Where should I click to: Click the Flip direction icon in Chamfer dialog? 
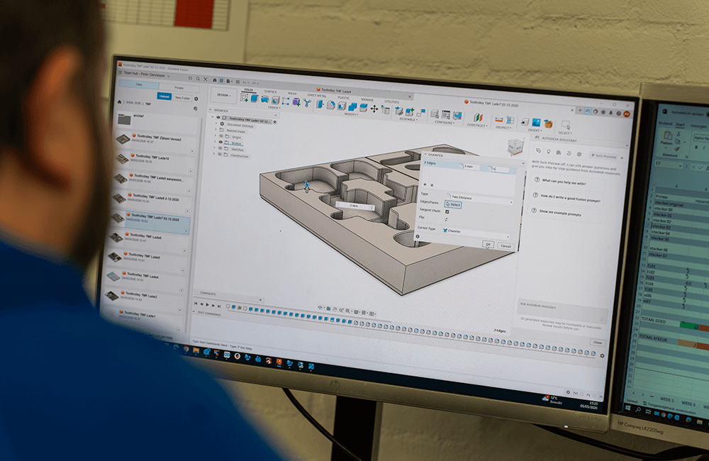click(446, 219)
